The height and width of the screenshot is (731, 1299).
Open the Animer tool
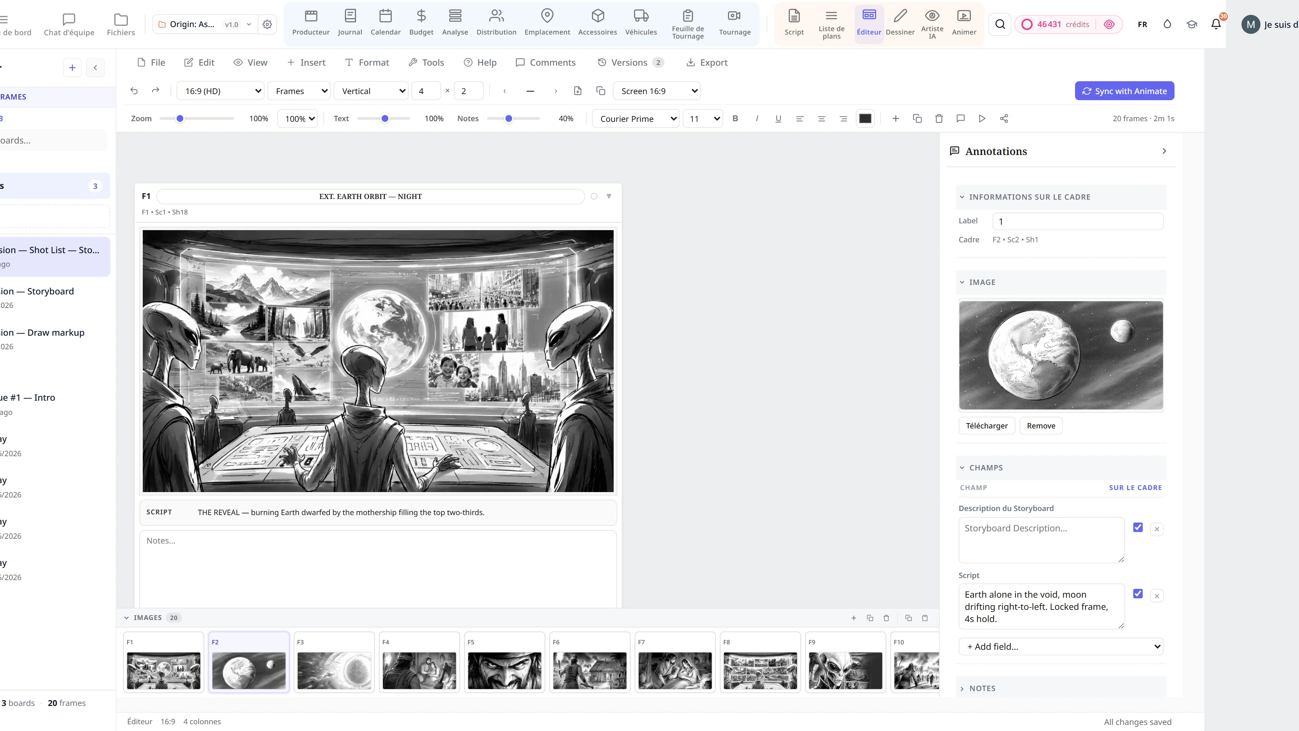(x=964, y=23)
